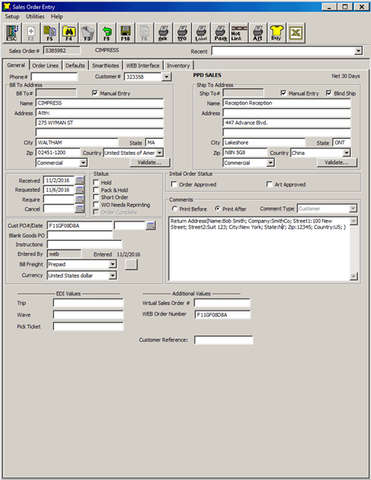This screenshot has height=480, width=371.
Task: Click the Sales Order Entry title bar icon
Action: pyautogui.click(x=6, y=6)
